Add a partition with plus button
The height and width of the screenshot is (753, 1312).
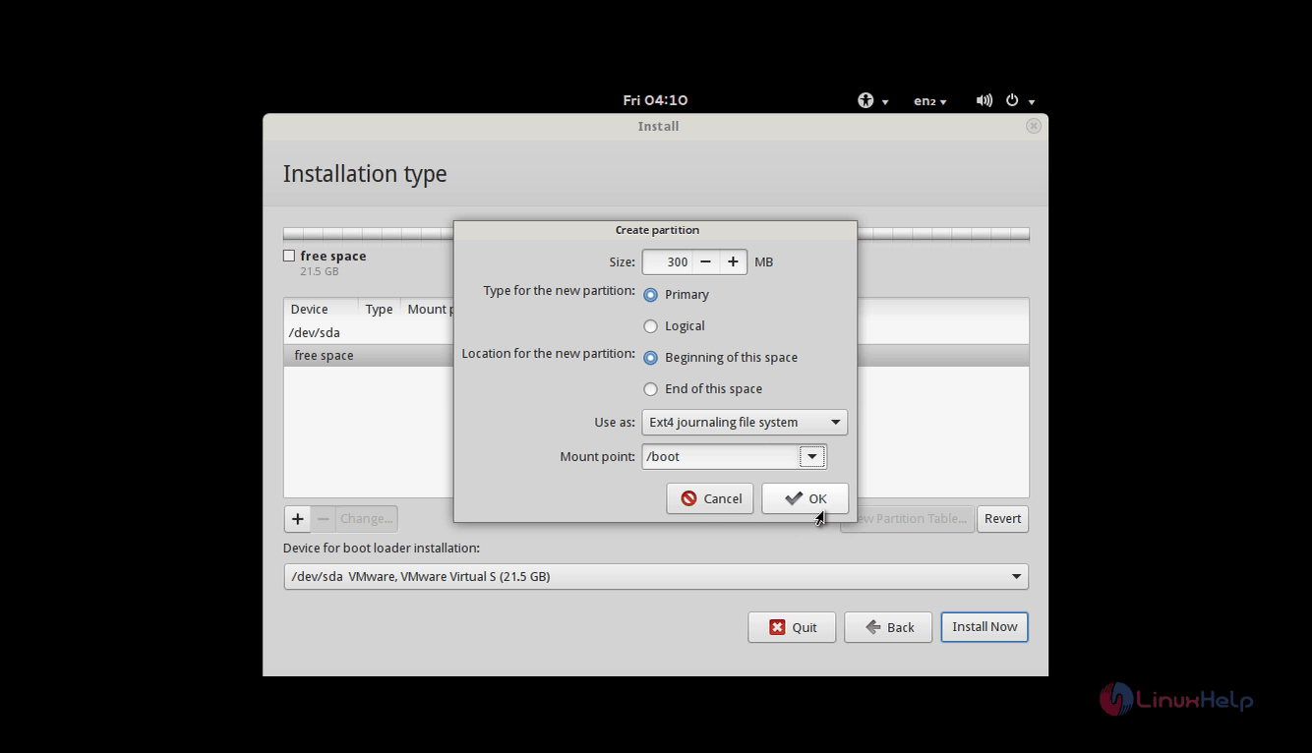click(x=297, y=519)
